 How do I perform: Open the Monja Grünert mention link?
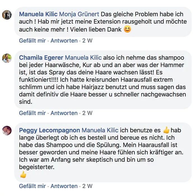pos(79,14)
